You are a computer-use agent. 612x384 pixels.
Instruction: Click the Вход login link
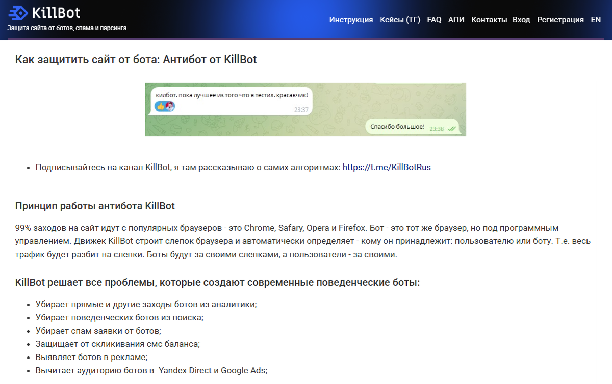point(521,20)
